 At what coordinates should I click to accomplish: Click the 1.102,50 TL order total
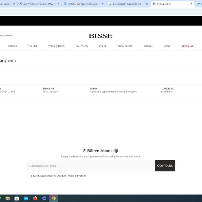pyautogui.click(x=167, y=89)
